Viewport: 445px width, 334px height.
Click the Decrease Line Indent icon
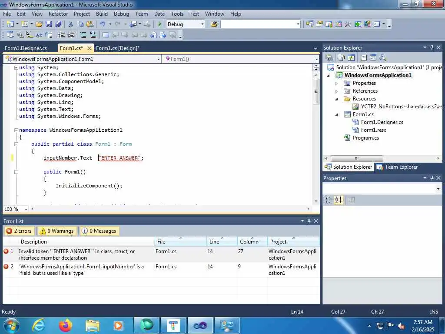[61, 35]
